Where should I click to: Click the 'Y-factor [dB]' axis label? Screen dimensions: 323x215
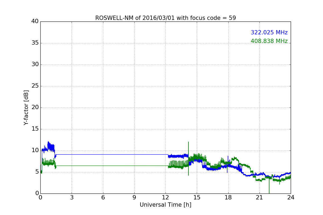point(26,107)
